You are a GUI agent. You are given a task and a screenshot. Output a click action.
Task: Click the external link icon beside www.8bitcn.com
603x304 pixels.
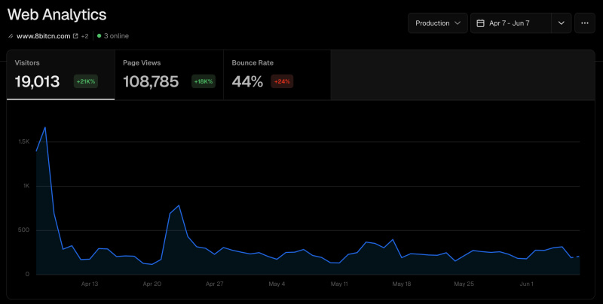pyautogui.click(x=75, y=35)
